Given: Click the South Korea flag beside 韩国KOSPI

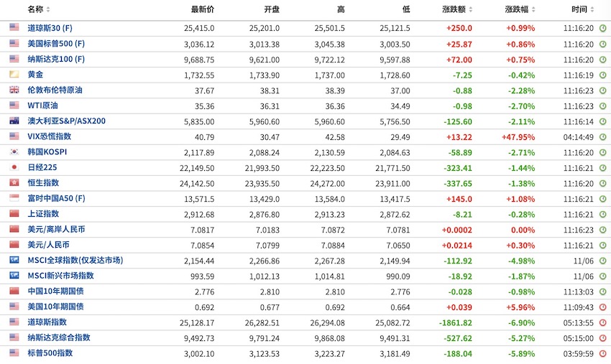Looking at the screenshot, I should tap(14, 152).
